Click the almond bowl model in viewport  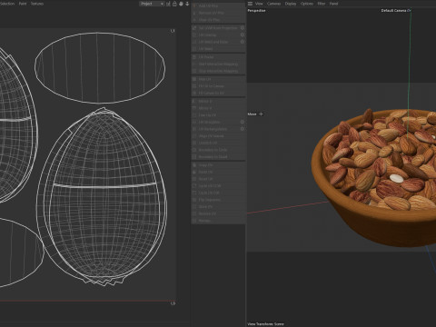pos(375,179)
